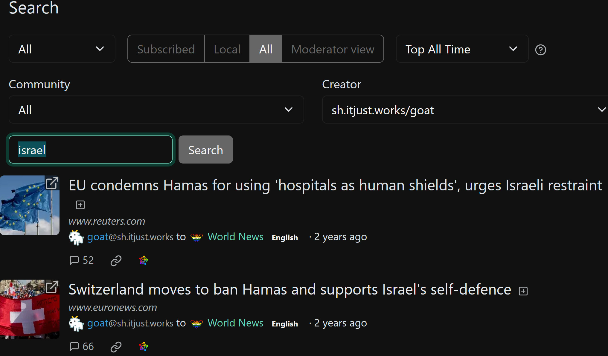Open fediverse icon on EU Hamas post
The width and height of the screenshot is (608, 356).
144,260
